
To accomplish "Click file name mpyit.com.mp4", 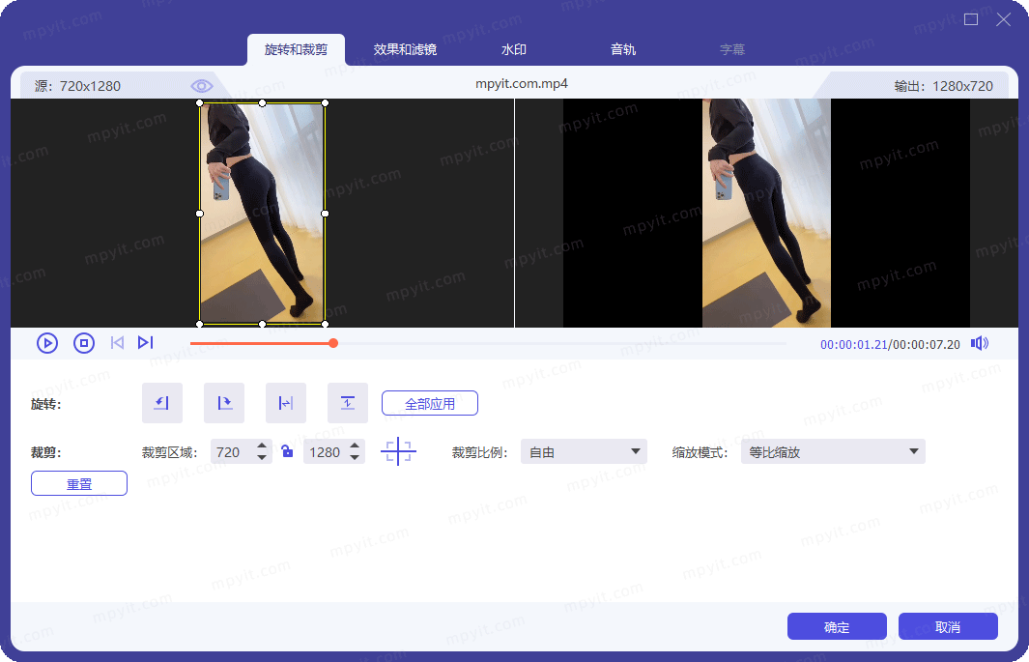I will pyautogui.click(x=522, y=84).
